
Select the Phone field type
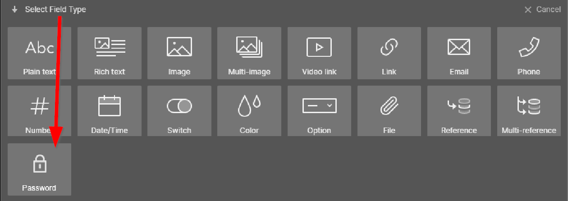[529, 53]
